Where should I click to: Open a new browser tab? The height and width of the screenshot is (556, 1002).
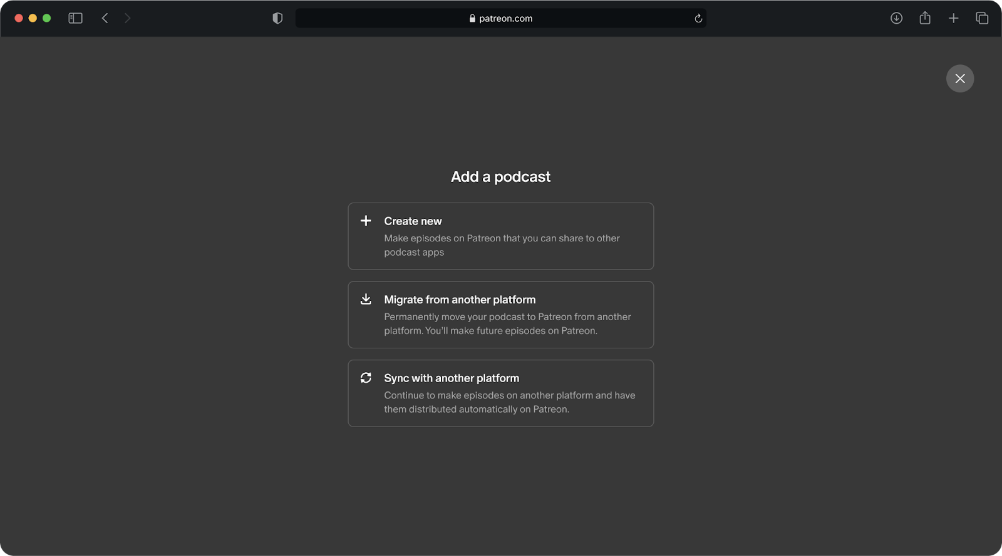coord(954,18)
